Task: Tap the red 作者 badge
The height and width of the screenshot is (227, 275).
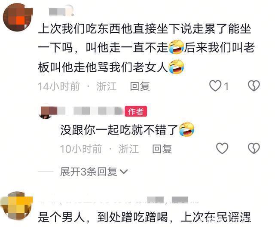Action: click(136, 111)
